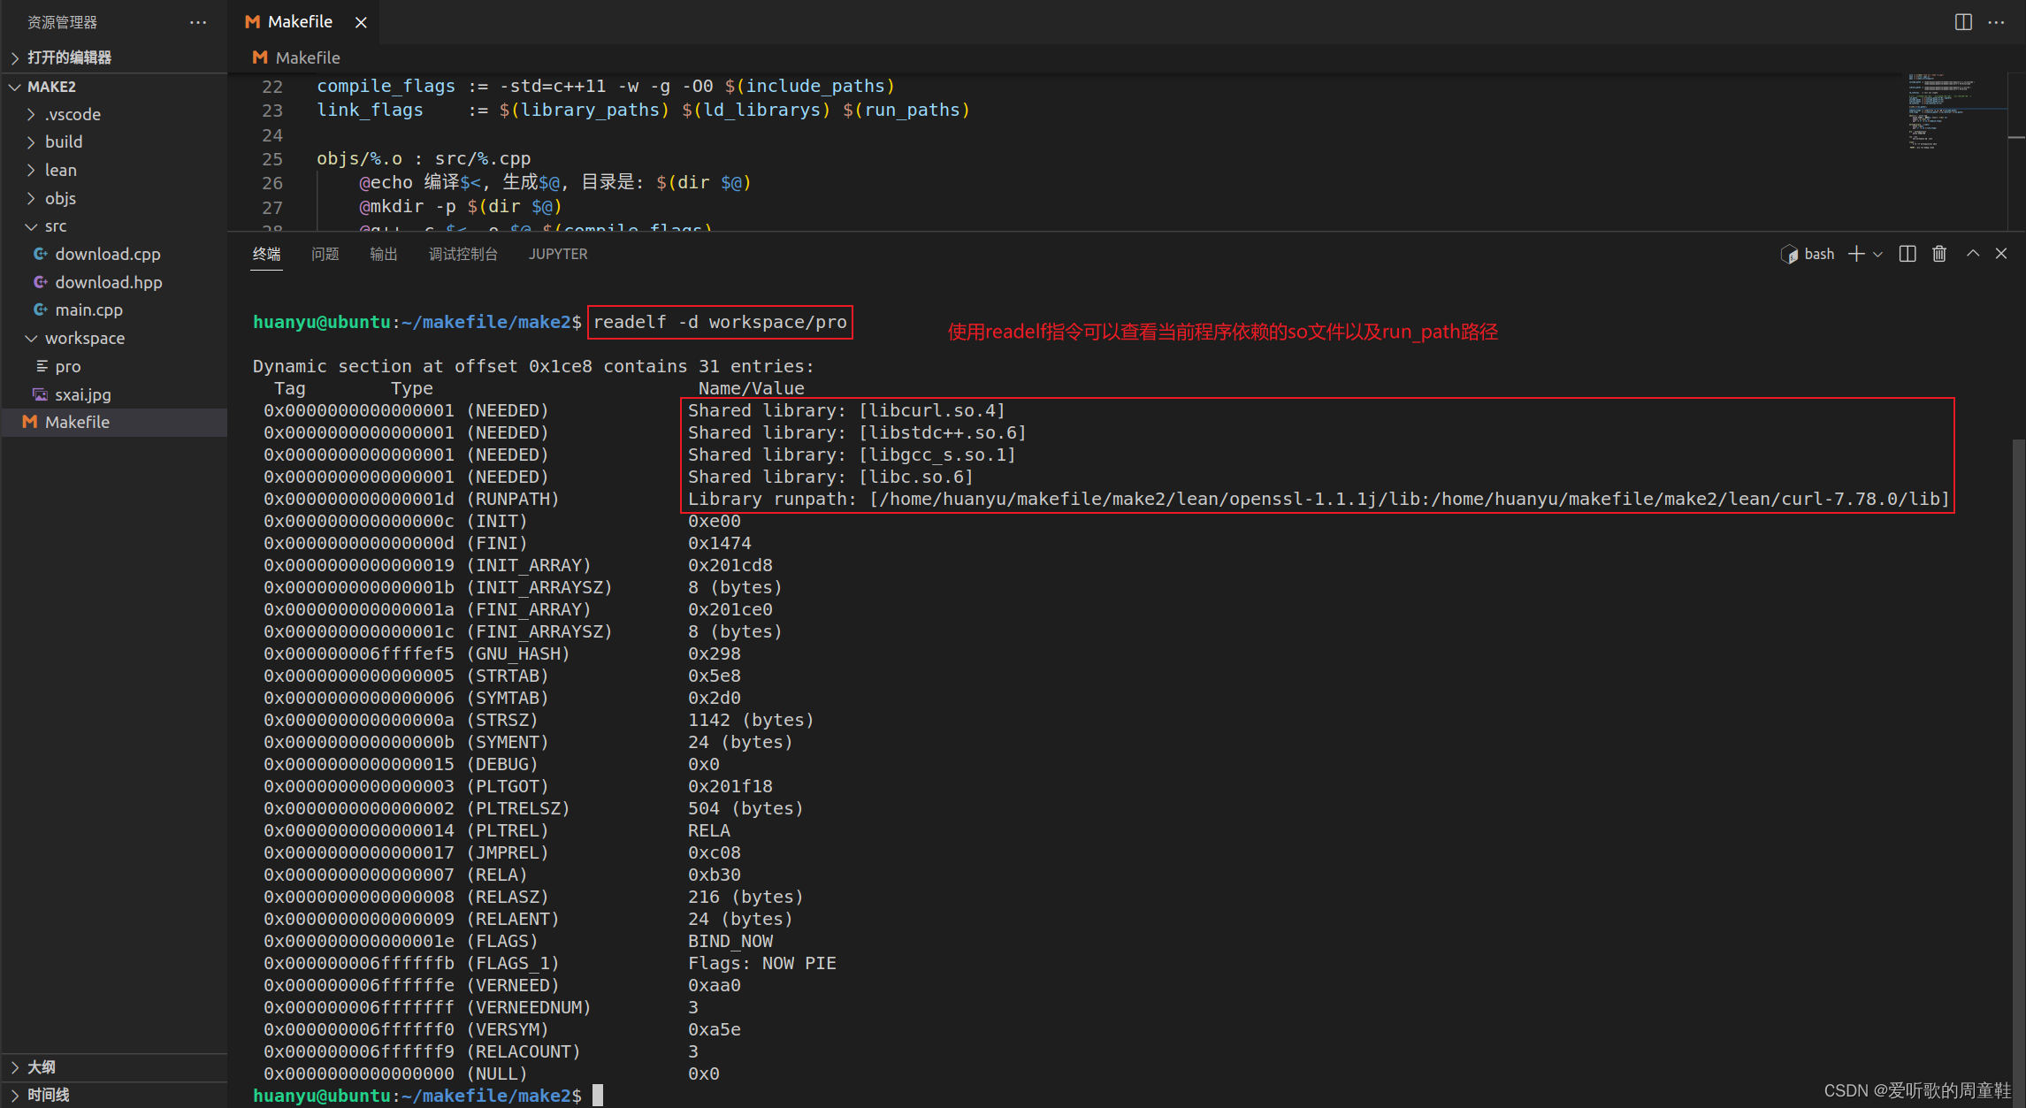
Task: Click the editor minimap preview
Action: coord(1946,111)
